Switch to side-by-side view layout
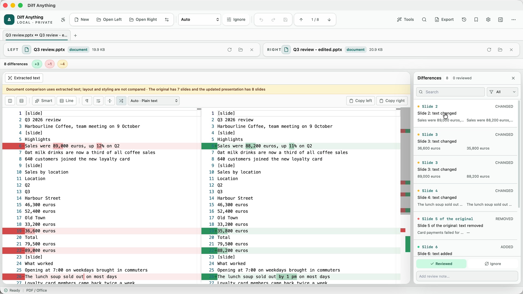 click(x=10, y=101)
